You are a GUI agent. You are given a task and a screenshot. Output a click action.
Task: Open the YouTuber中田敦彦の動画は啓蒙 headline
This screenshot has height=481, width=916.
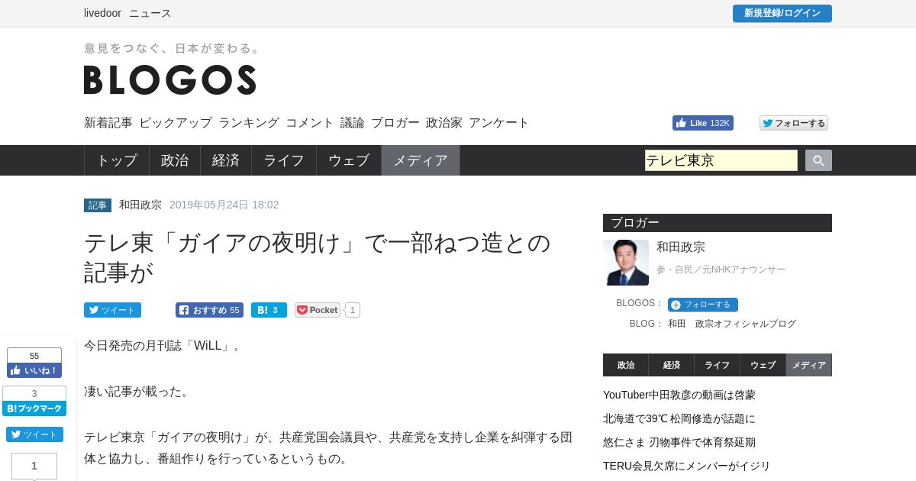(x=679, y=395)
